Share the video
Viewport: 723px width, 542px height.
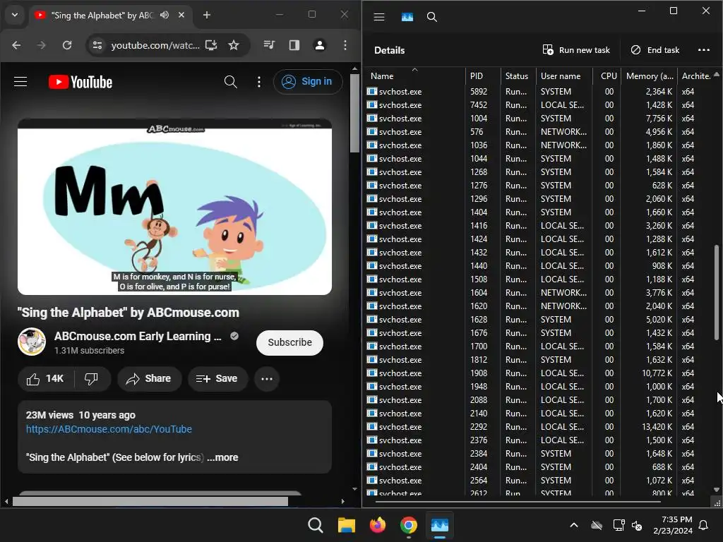point(149,379)
